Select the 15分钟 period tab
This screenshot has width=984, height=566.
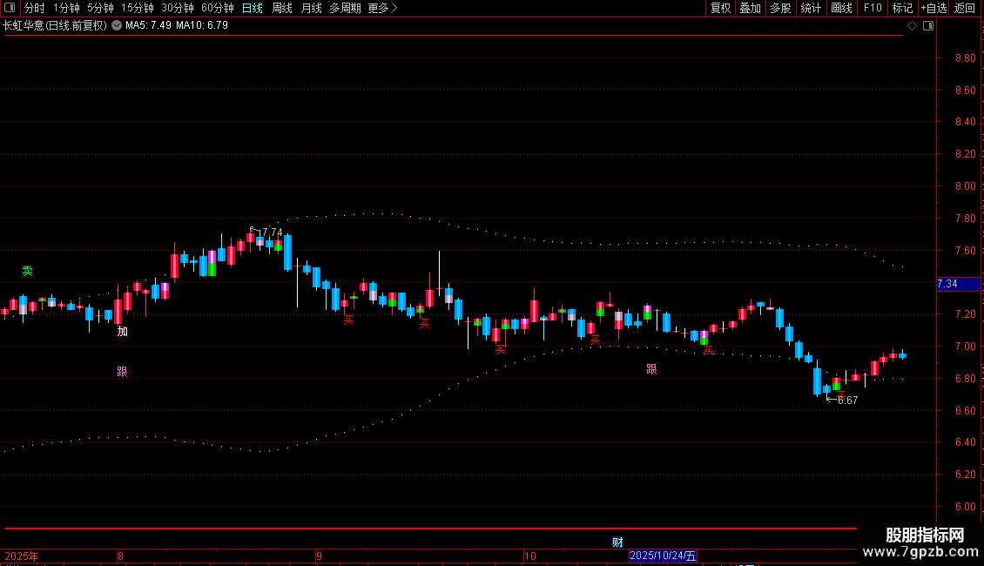pyautogui.click(x=138, y=8)
